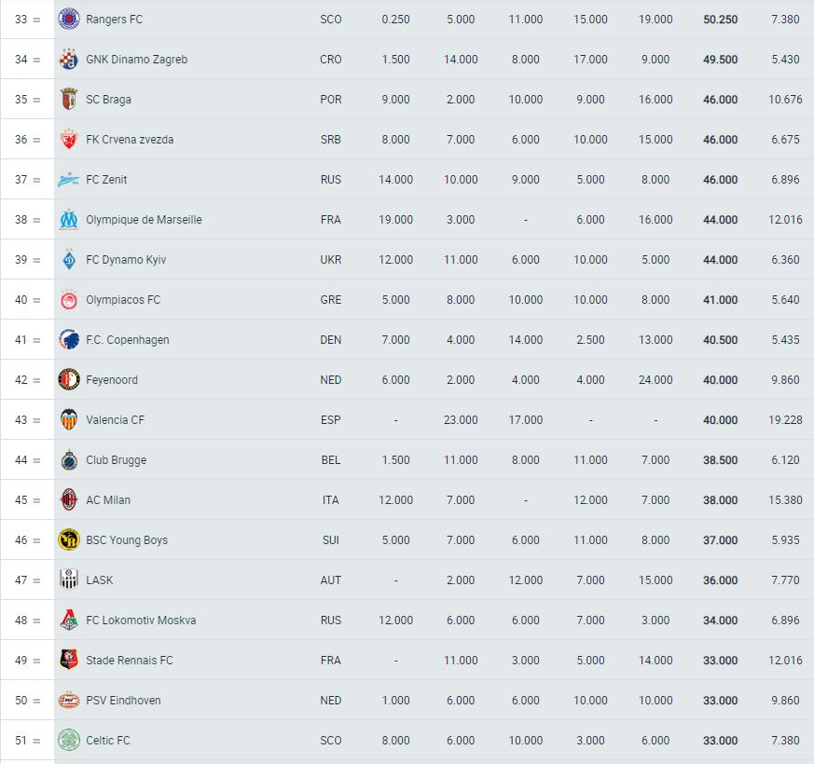The image size is (814, 764).
Task: Click the Stade Rennais FC name
Action: pos(130,661)
